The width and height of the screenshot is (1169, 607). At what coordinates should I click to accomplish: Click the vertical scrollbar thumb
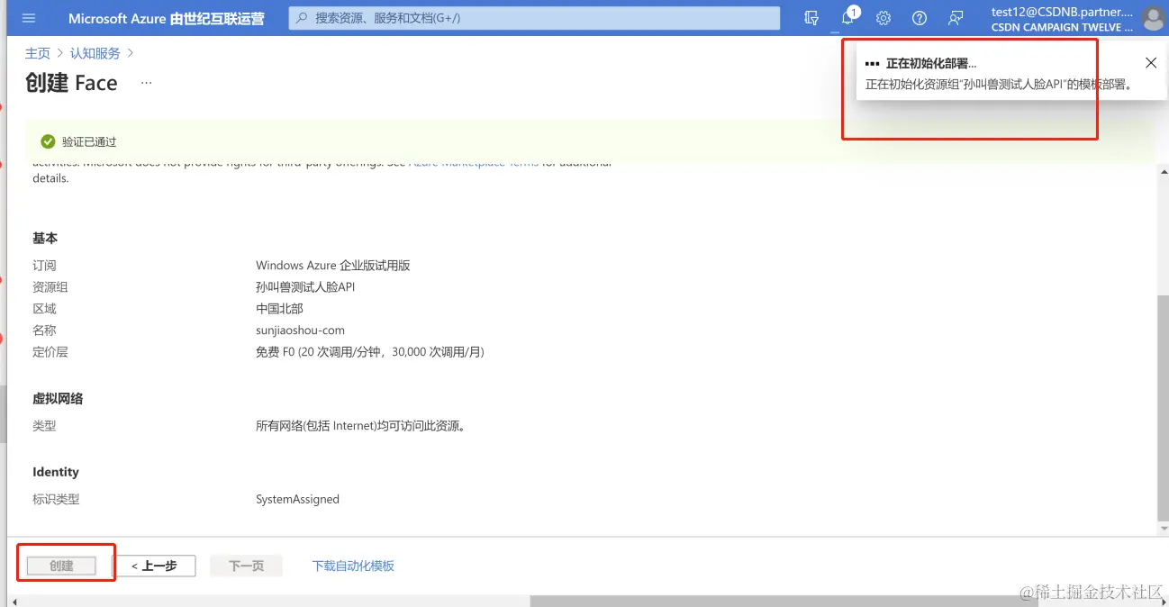1162,407
